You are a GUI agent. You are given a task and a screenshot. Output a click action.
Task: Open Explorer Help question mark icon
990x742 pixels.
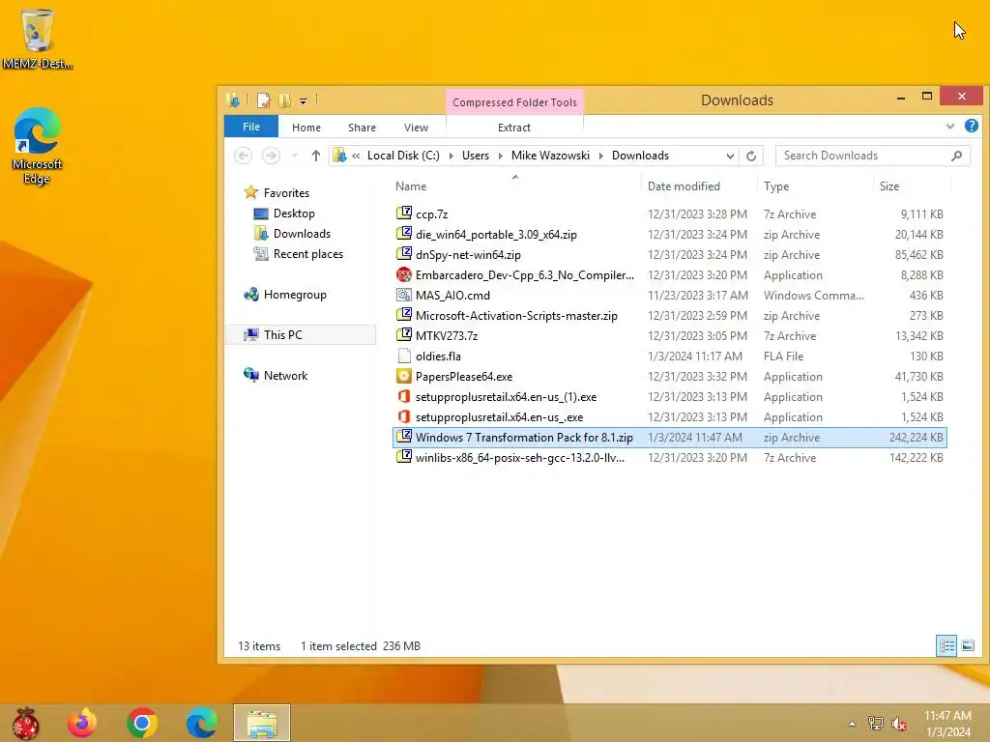pos(972,127)
